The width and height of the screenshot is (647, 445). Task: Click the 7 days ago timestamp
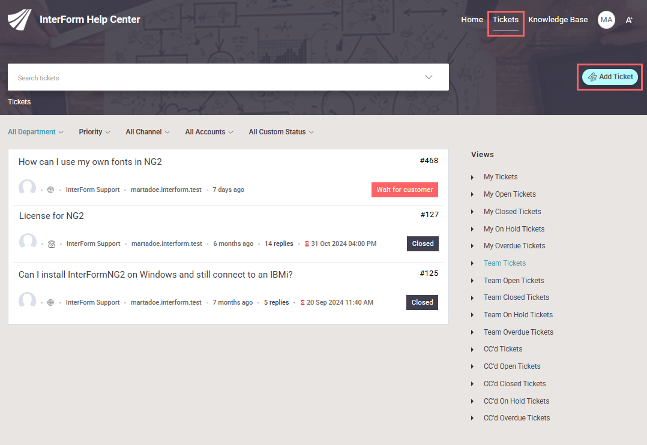click(x=228, y=190)
